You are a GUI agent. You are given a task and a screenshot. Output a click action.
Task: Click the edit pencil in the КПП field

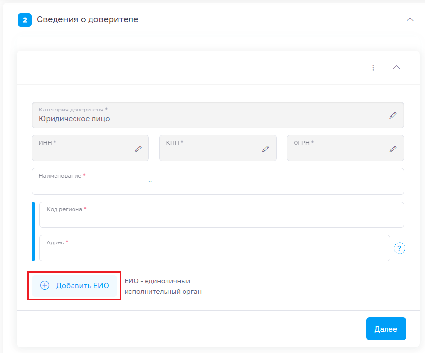pos(265,149)
